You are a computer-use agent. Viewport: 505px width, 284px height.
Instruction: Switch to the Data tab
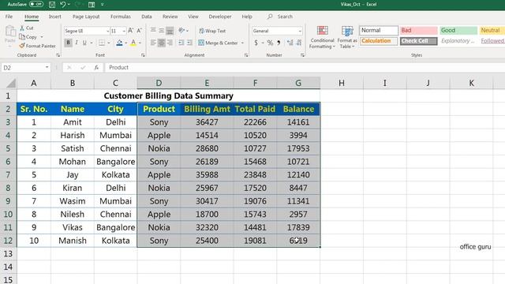pos(147,17)
